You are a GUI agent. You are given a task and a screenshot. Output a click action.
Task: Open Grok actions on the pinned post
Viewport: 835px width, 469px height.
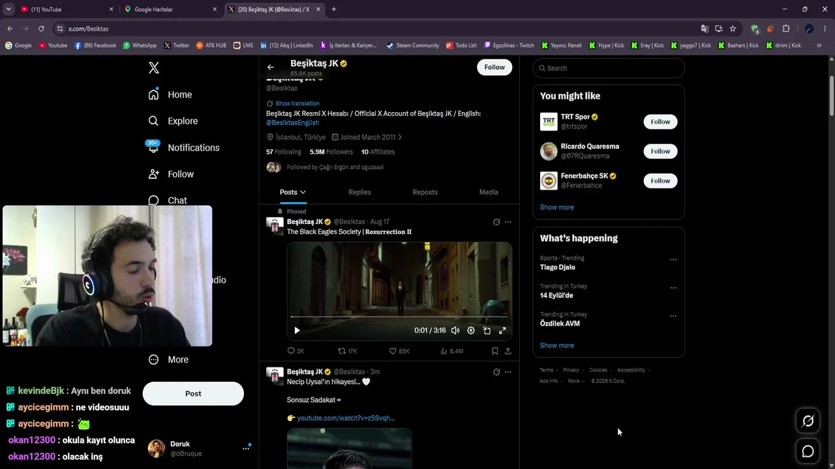(x=496, y=221)
